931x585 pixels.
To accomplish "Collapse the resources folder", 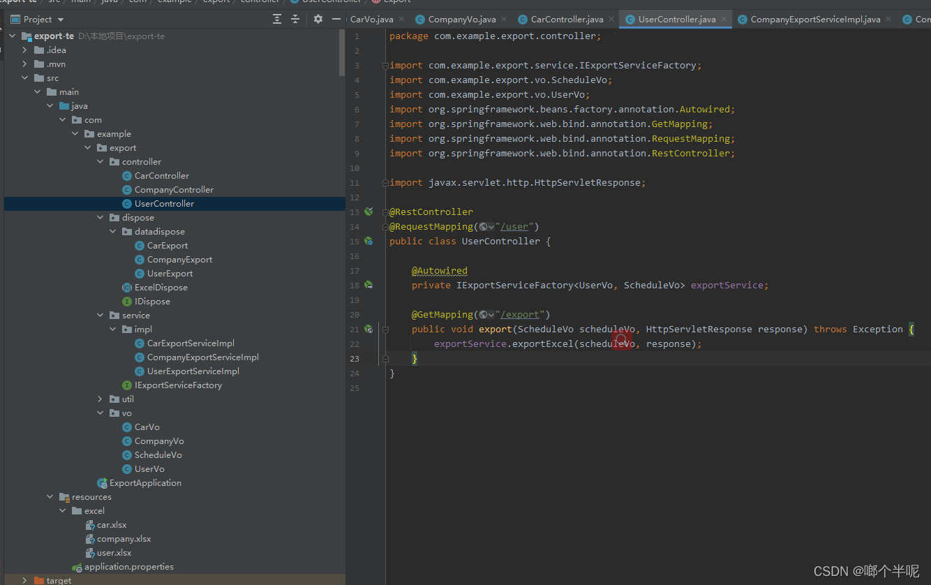I will [x=50, y=497].
